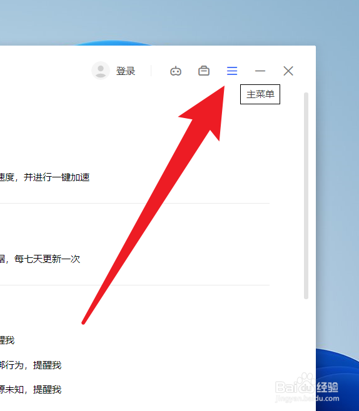The height and width of the screenshot is (411, 359).
Task: Open the robot assistant icon
Action: 176,71
